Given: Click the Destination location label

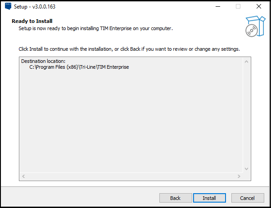Looking at the screenshot, I should [x=43, y=61].
